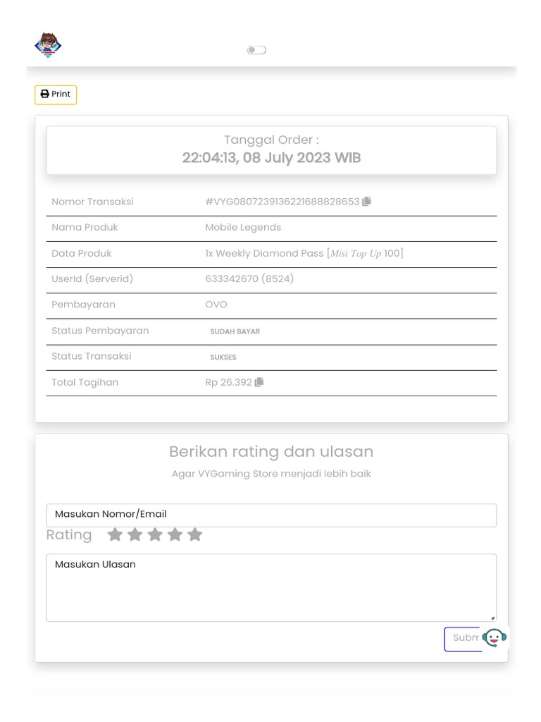Click the VYGaming Store logo
The width and height of the screenshot is (541, 722).
48,46
